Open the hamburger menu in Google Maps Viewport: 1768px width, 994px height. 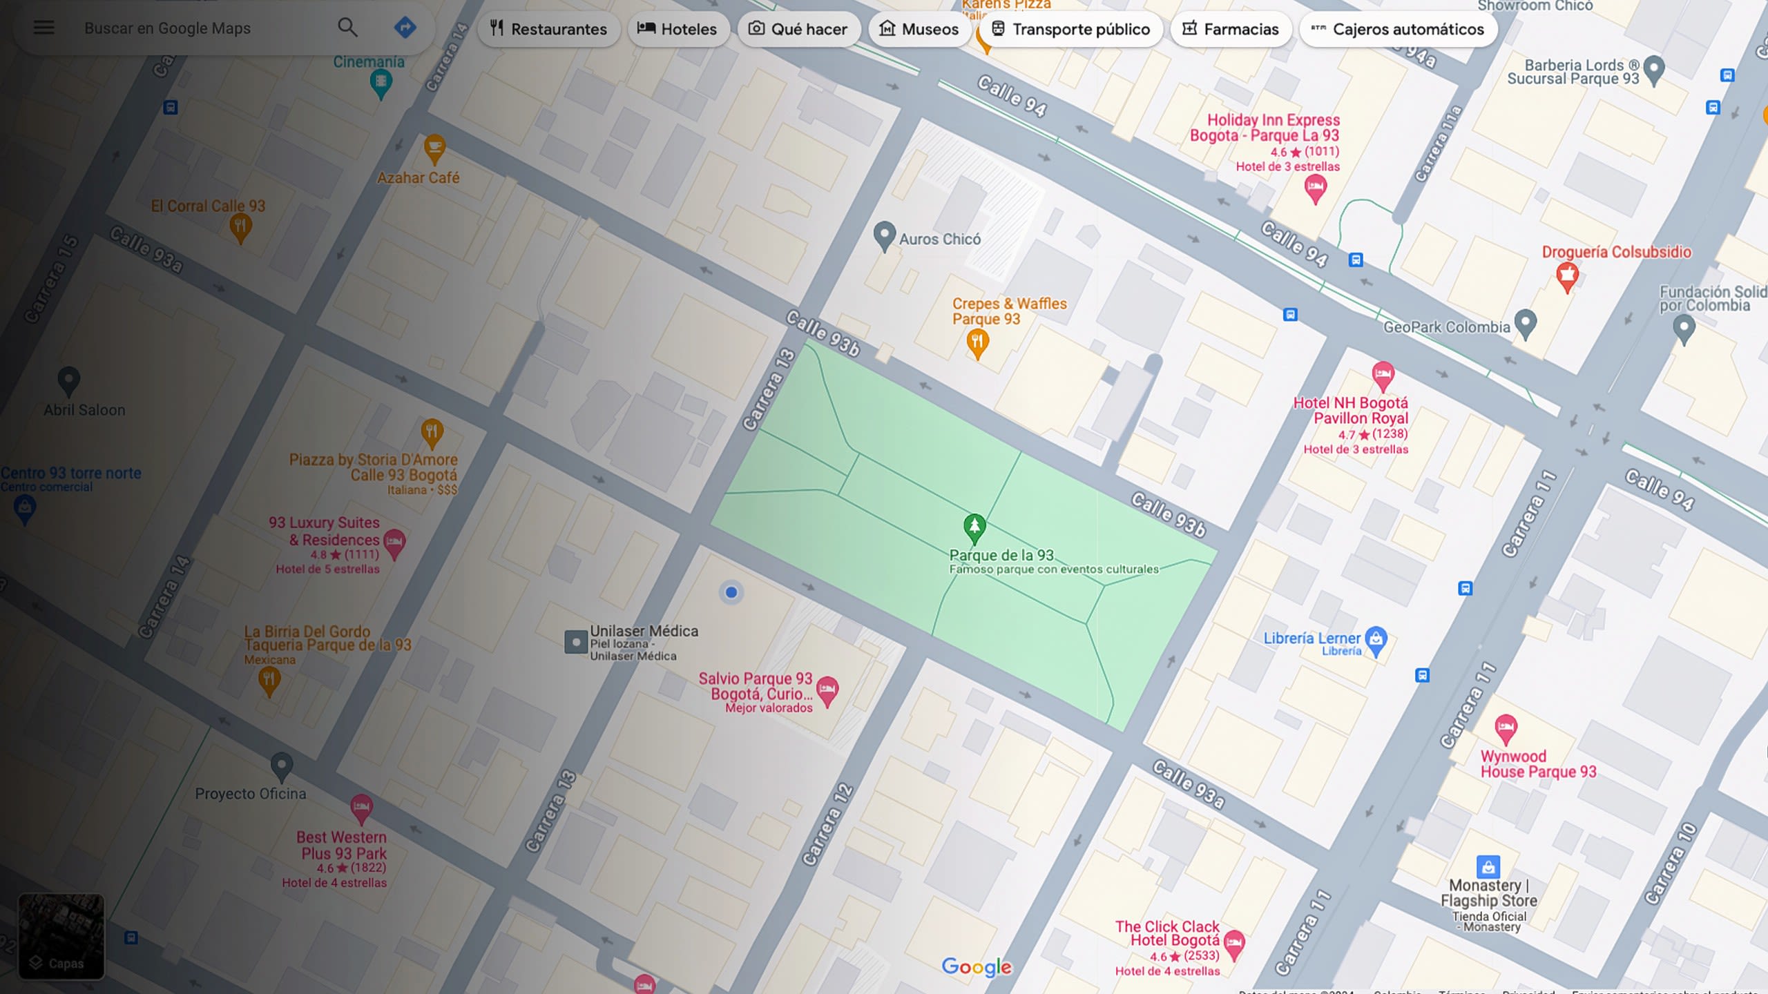coord(44,28)
